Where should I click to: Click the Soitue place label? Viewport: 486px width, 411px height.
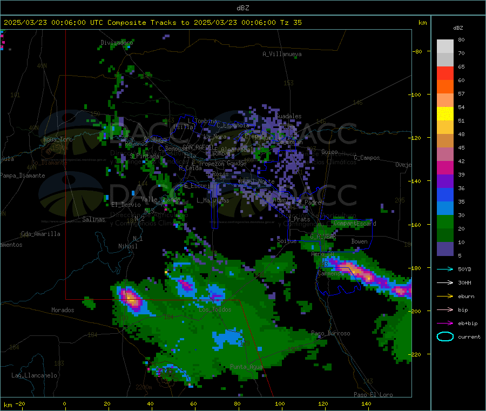coord(287,241)
